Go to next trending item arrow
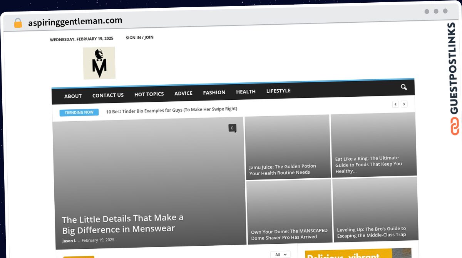 (404, 104)
